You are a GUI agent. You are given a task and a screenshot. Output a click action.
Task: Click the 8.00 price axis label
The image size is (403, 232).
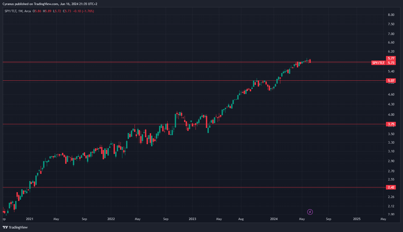[391, 15]
